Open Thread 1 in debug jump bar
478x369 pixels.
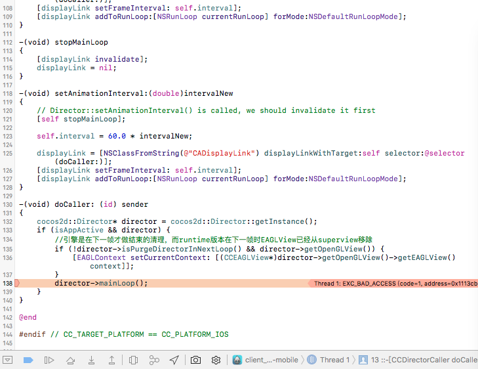coord(329,360)
